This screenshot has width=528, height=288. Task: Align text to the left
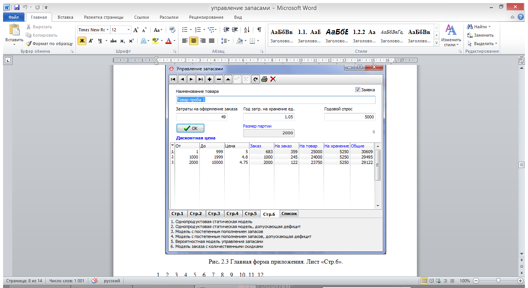pyautogui.click(x=185, y=41)
